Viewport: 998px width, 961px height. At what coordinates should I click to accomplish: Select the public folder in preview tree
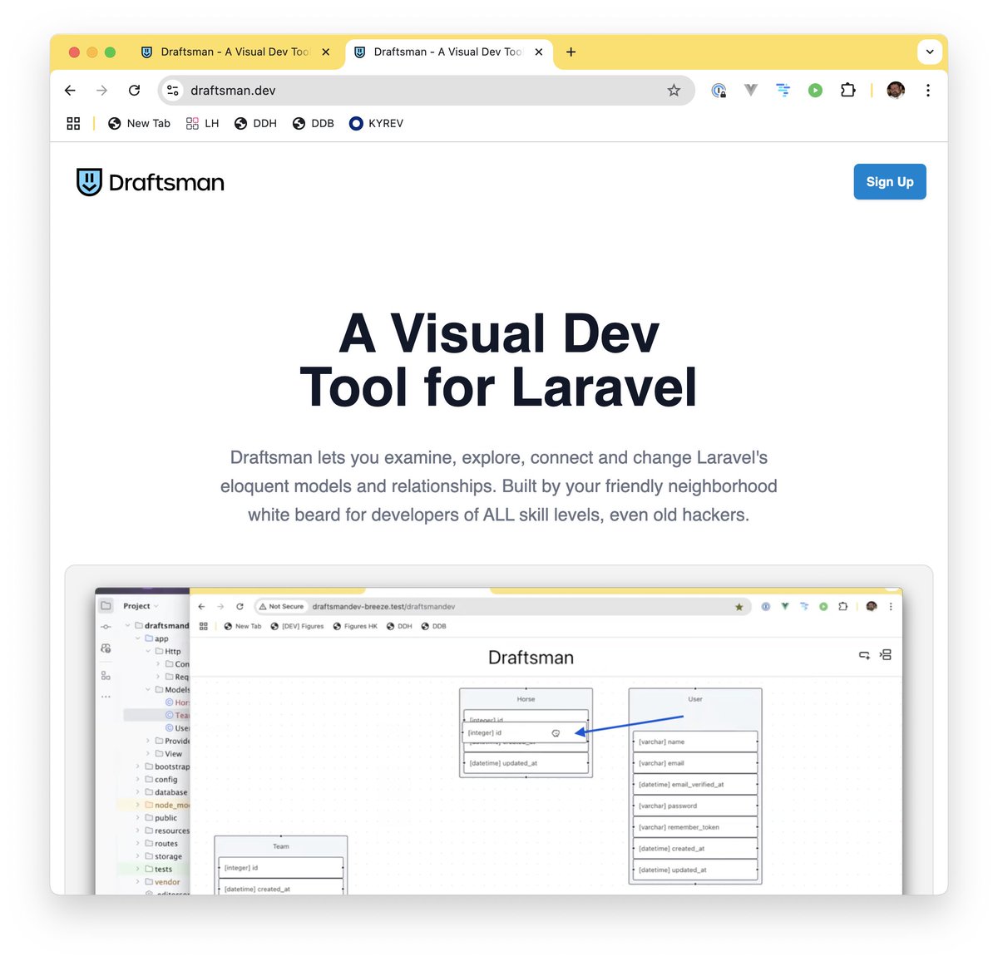point(161,818)
